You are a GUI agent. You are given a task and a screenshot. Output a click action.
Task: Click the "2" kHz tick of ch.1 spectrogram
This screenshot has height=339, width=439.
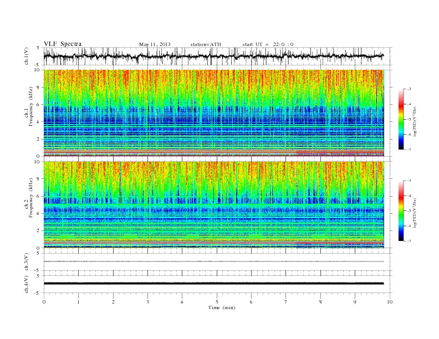click(x=38, y=139)
